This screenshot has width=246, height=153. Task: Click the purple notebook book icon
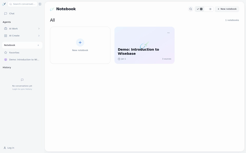pyautogui.click(x=6, y=60)
